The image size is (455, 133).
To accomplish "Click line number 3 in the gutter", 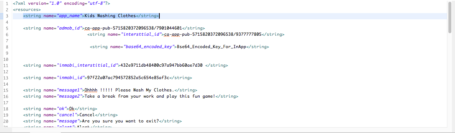I will (x=7, y=16).
